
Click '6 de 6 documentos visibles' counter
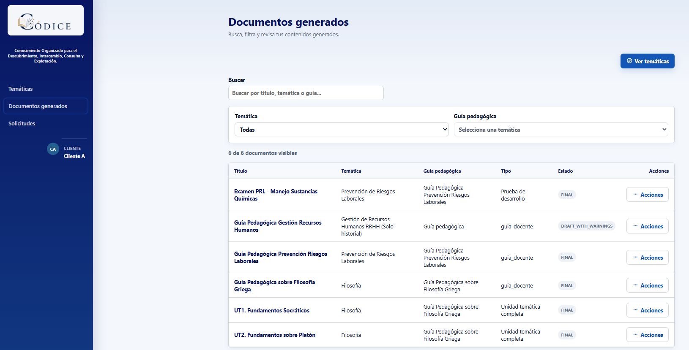[x=262, y=153]
